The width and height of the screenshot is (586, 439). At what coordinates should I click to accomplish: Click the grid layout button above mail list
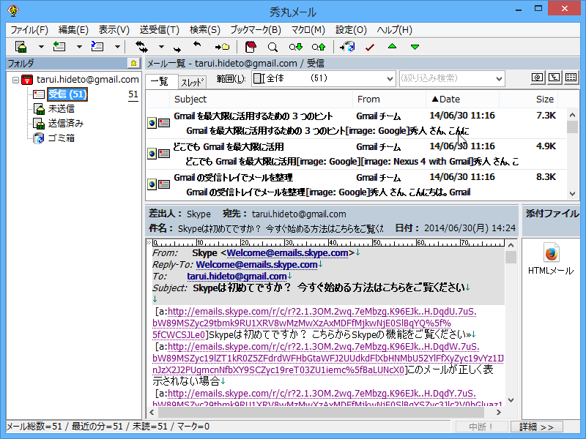click(x=571, y=78)
